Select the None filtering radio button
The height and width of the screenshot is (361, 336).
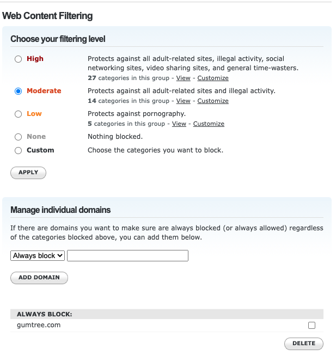tap(19, 137)
